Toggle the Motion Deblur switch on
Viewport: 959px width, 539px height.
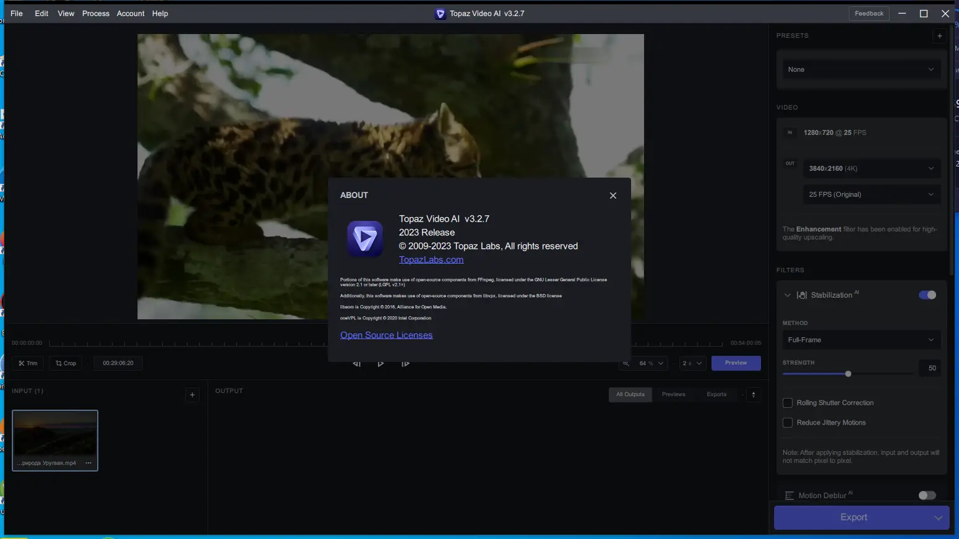click(927, 496)
